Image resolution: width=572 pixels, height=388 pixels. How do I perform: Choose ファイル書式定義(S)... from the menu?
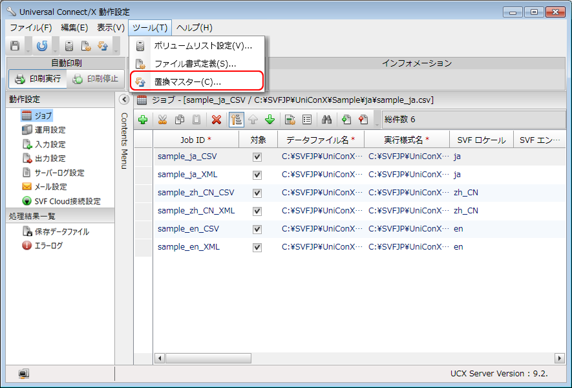[x=196, y=64]
